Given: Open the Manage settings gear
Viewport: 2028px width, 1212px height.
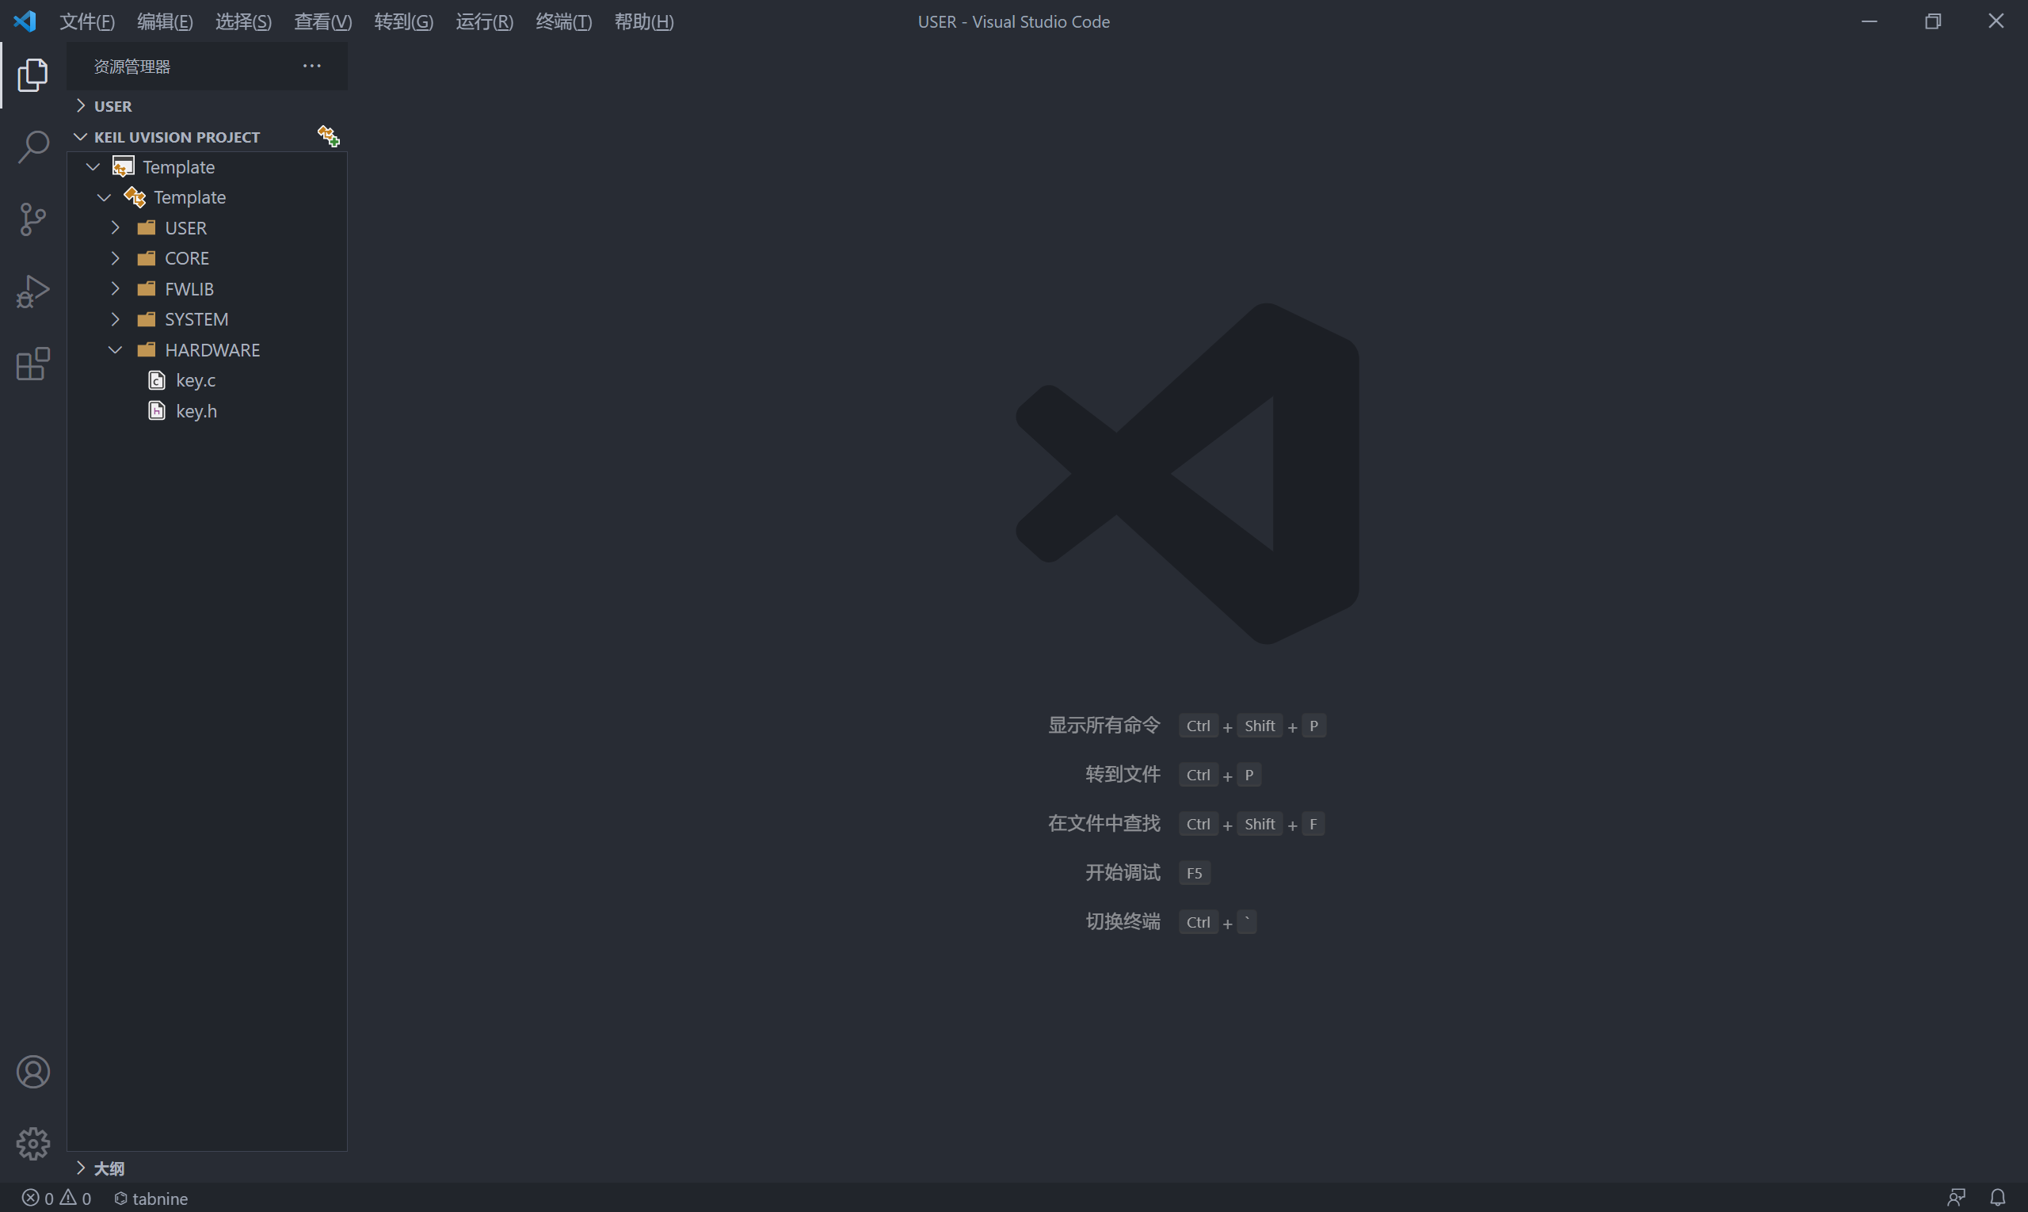Looking at the screenshot, I should 32,1143.
